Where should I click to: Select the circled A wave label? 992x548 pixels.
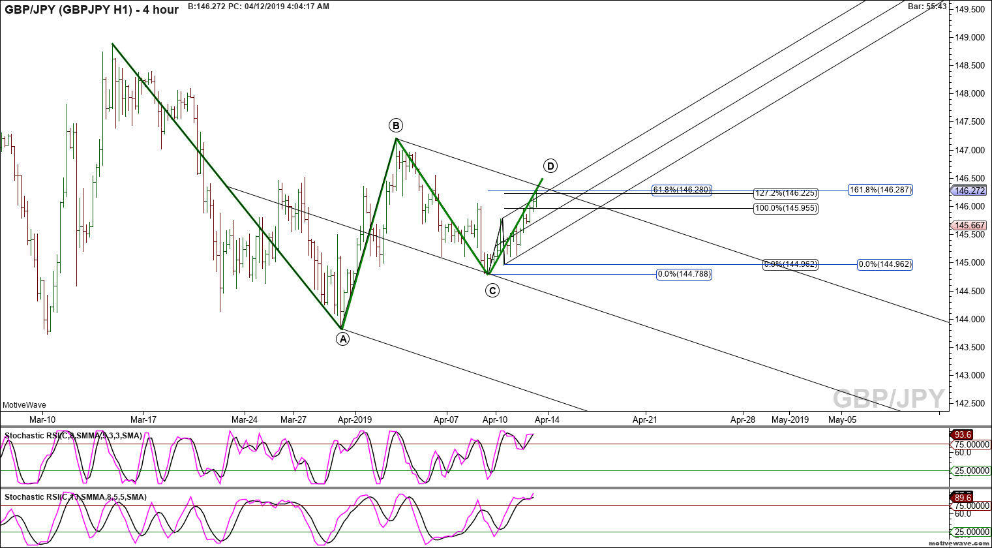pos(342,339)
